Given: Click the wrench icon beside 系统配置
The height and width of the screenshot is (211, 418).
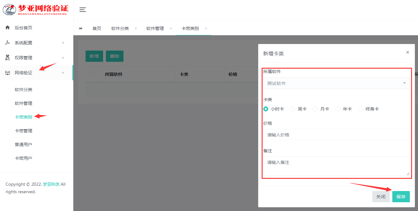Looking at the screenshot, I should [x=8, y=42].
